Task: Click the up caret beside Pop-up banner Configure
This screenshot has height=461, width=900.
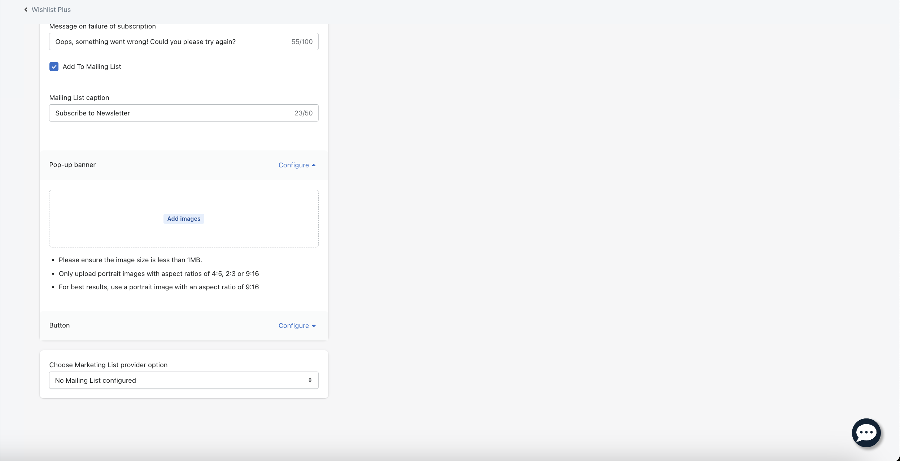Action: click(314, 165)
